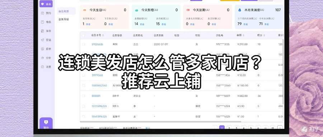Click the 手机号 column header
The width and height of the screenshot is (323, 137).
pos(220,35)
